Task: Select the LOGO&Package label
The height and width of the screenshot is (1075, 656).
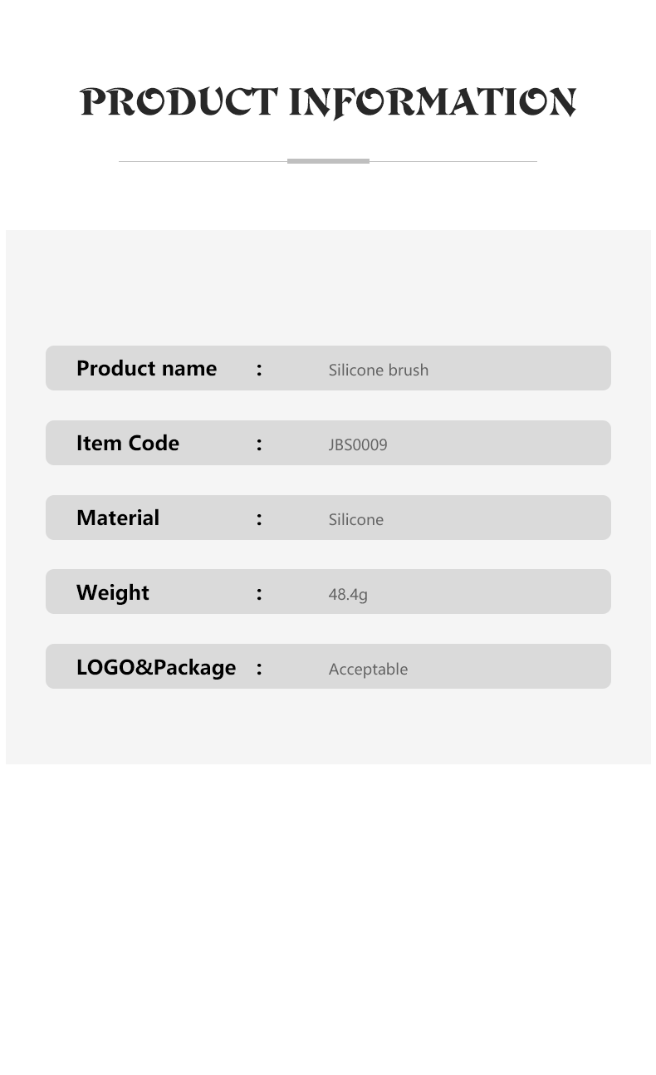Action: pyautogui.click(x=156, y=667)
